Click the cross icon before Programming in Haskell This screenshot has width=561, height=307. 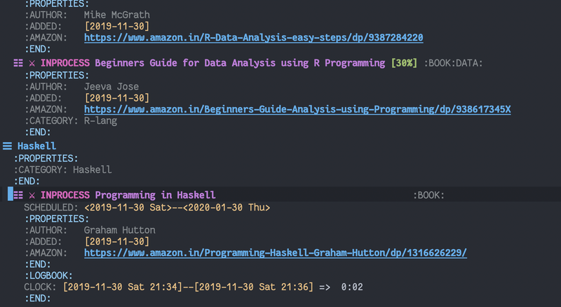[x=32, y=195]
